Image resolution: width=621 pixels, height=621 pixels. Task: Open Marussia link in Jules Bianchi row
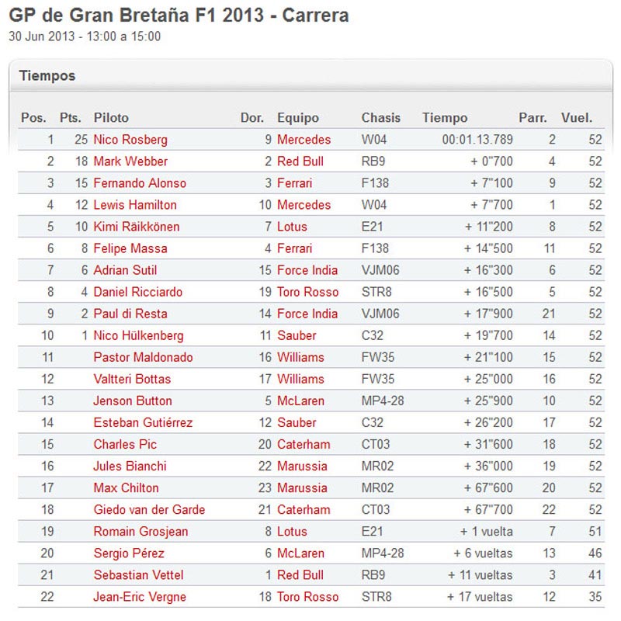[x=302, y=467]
